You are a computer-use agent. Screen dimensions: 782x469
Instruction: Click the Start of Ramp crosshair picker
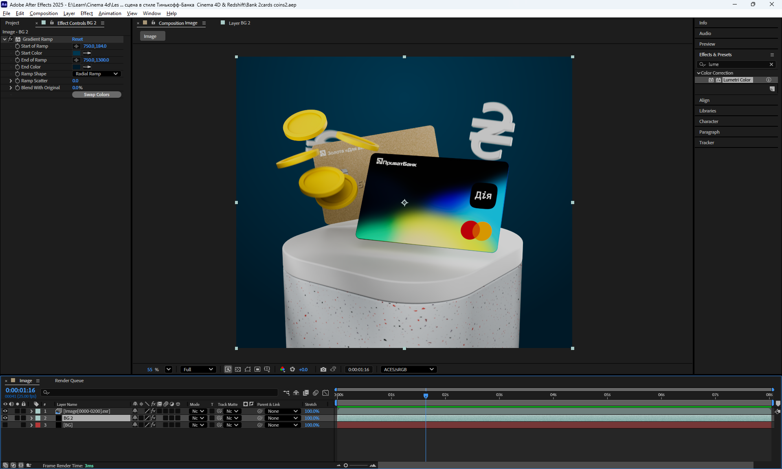coord(76,46)
